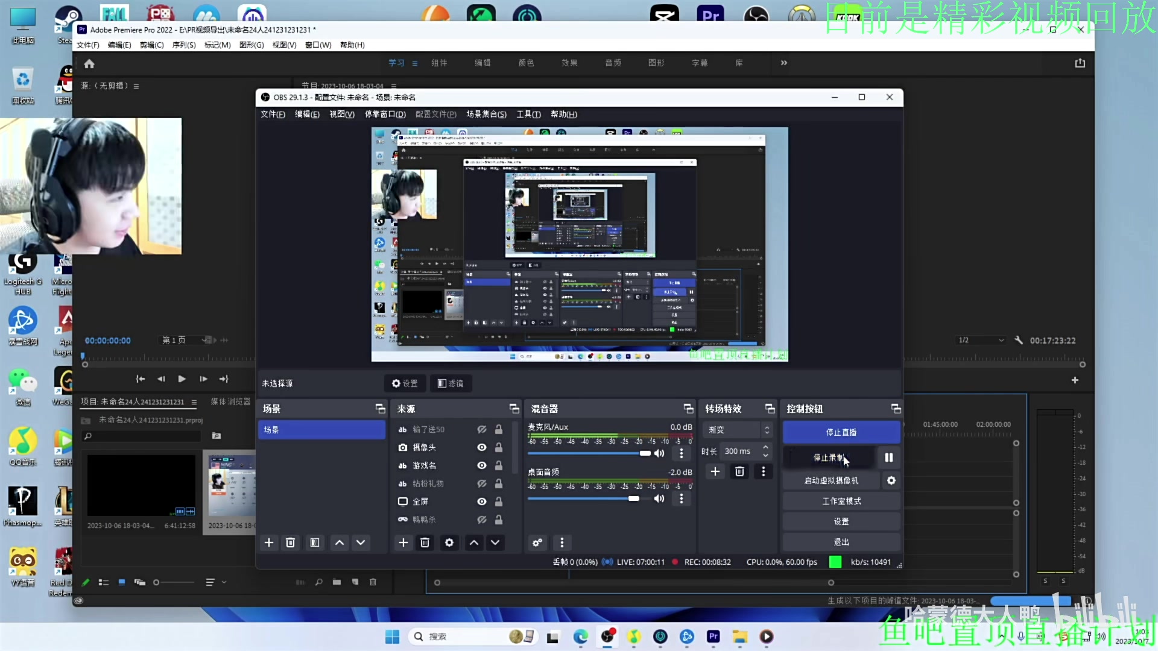Move source up arrow in Sources panel
The height and width of the screenshot is (651, 1158).
click(474, 542)
